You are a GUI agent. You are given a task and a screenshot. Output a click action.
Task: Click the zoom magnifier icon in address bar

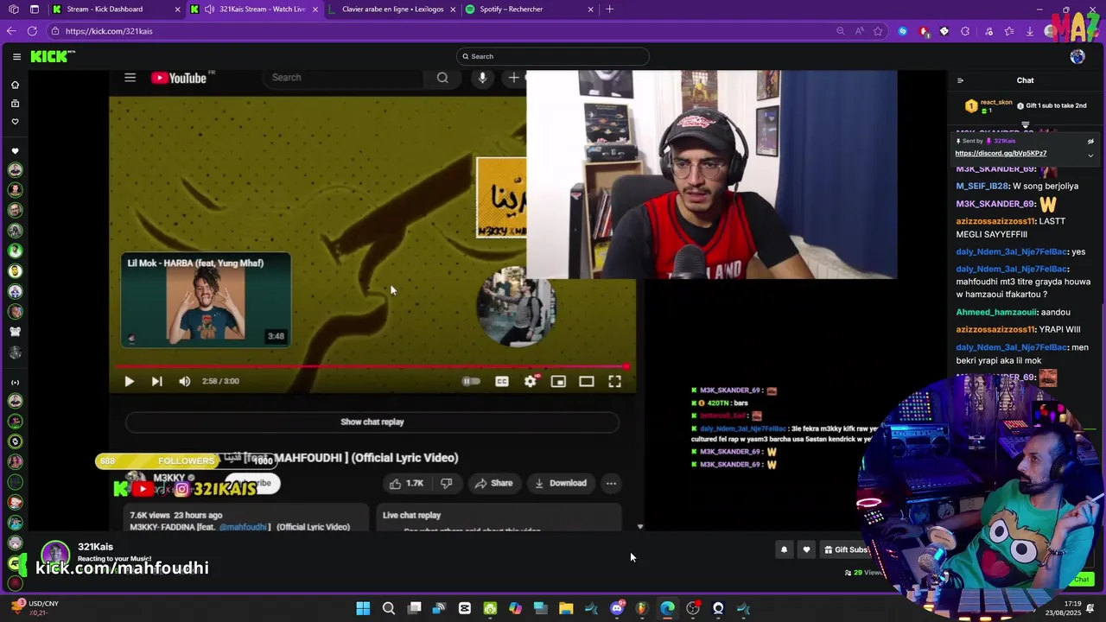(x=840, y=31)
